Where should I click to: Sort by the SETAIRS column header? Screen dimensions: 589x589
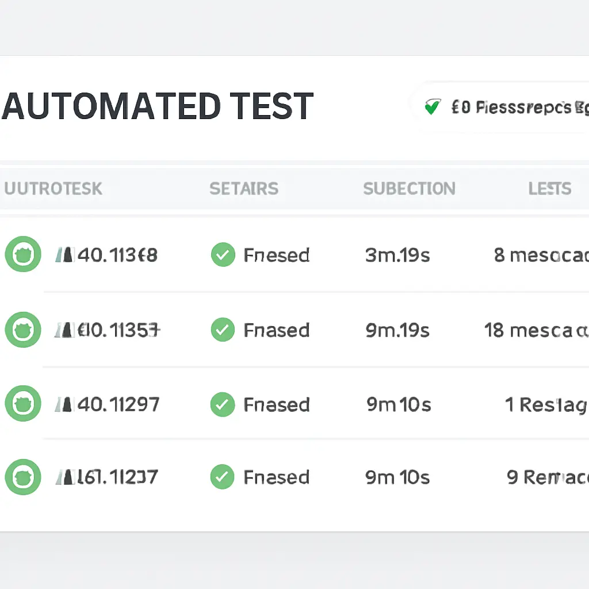coord(244,189)
